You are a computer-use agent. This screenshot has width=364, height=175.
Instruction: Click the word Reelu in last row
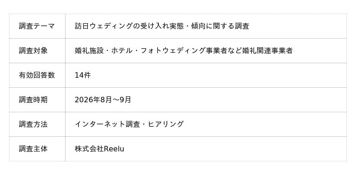coord(114,149)
